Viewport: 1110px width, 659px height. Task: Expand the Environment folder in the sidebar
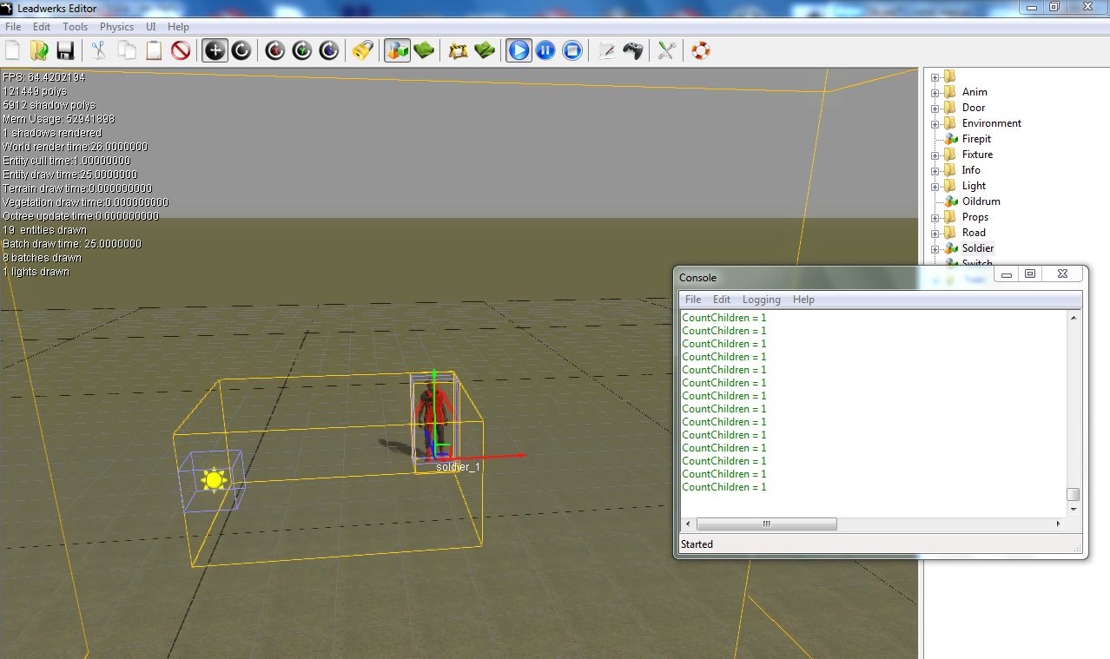point(934,122)
